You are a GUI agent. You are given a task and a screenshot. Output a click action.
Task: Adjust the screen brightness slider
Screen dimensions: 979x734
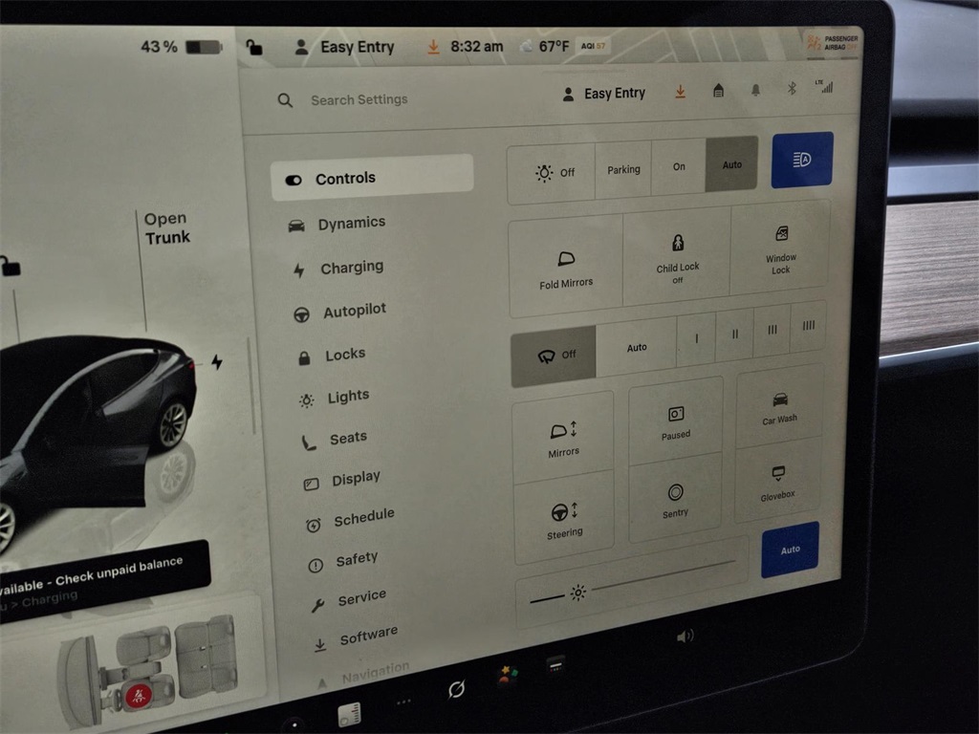(578, 594)
